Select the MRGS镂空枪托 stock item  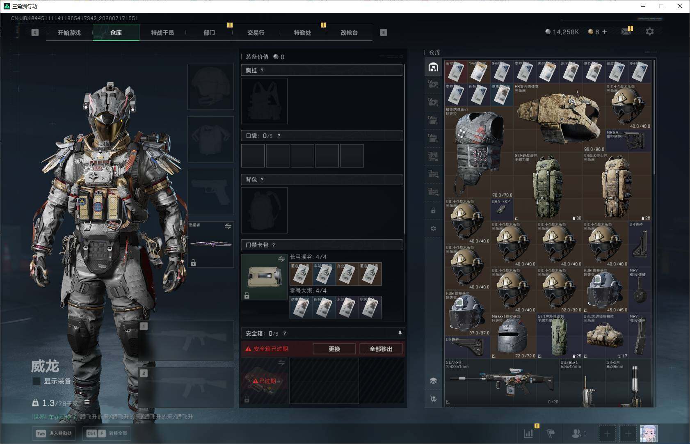coord(628,141)
